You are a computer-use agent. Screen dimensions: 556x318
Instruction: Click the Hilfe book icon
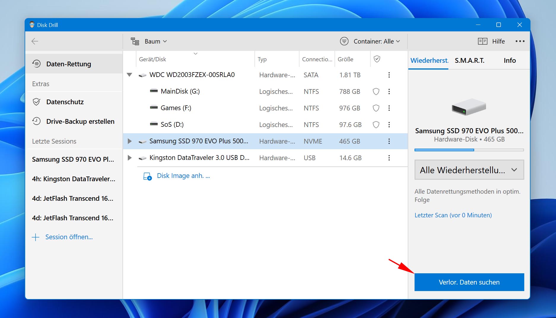pyautogui.click(x=482, y=41)
